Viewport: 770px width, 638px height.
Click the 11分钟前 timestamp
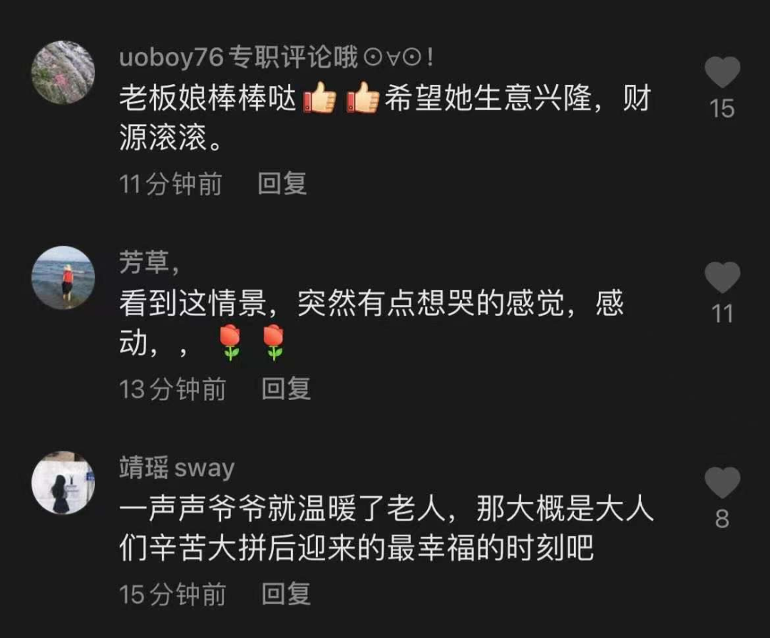click(170, 184)
